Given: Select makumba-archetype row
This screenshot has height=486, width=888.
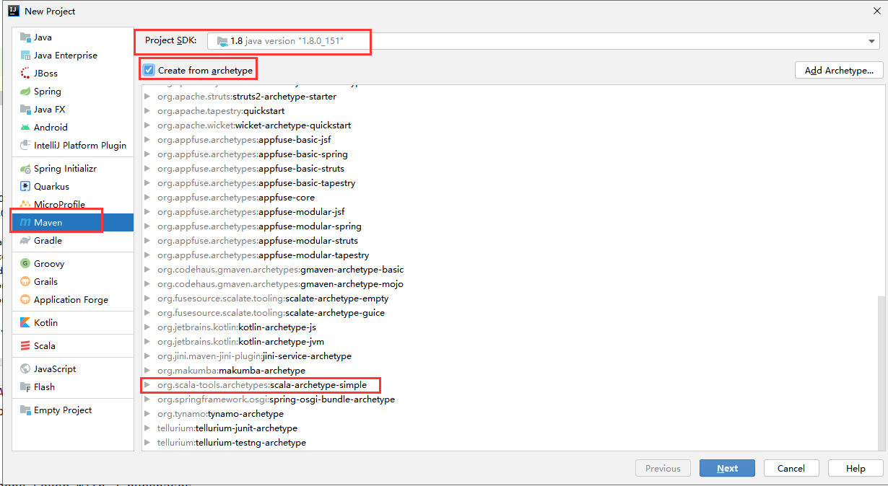Looking at the screenshot, I should pos(509,371).
